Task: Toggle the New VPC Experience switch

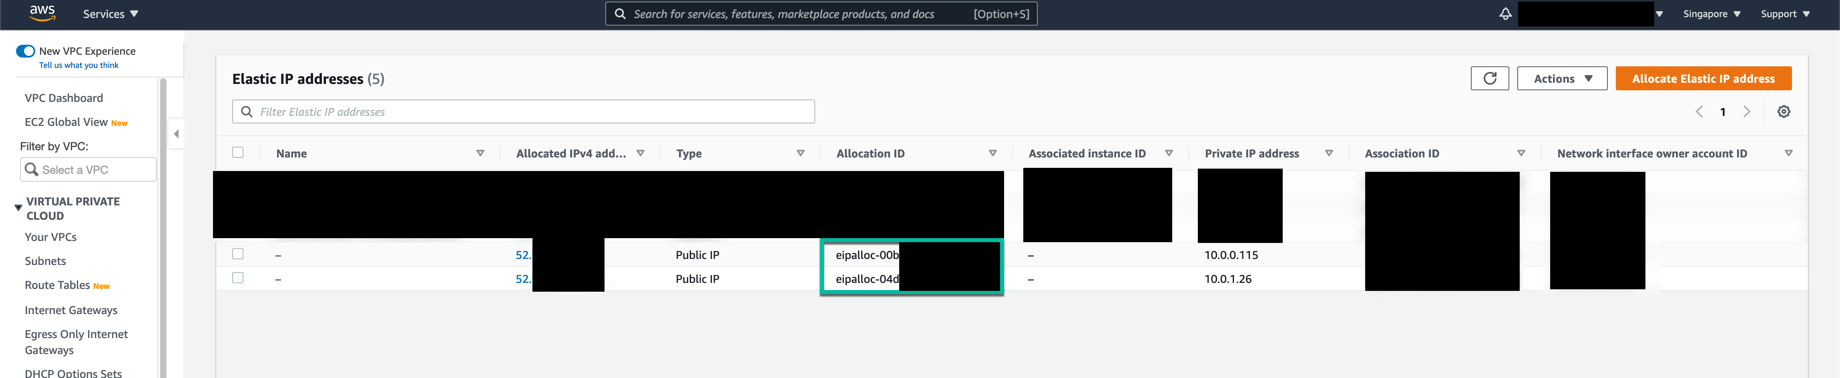Action: tap(26, 52)
